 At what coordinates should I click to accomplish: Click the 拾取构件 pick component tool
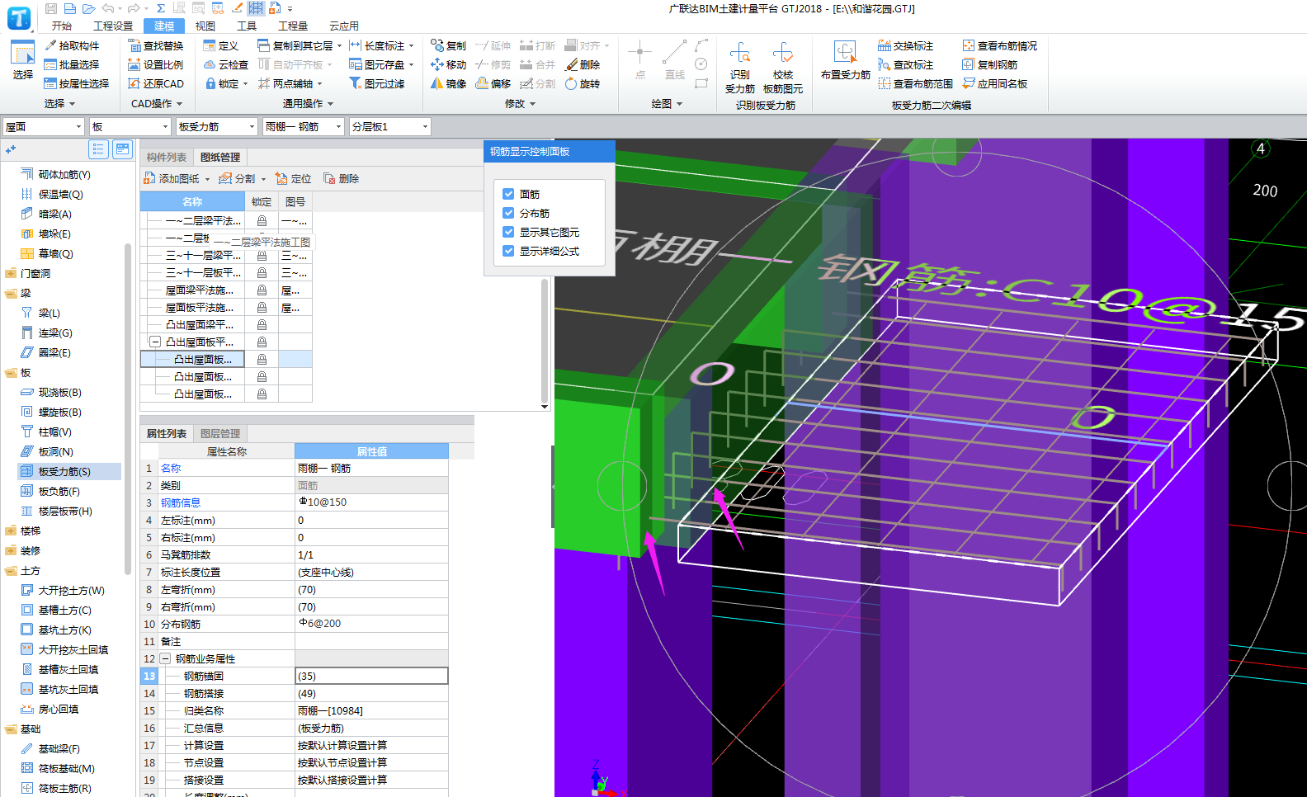72,46
